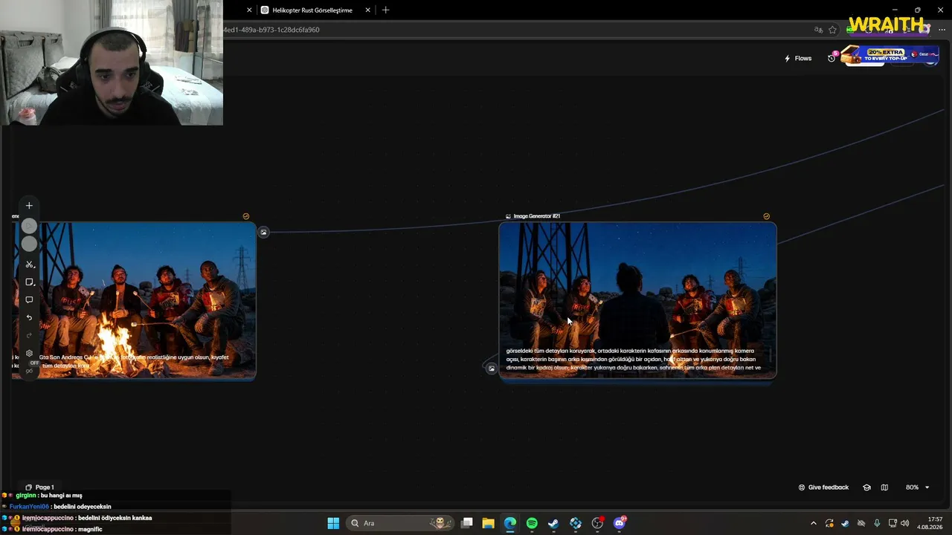Open Discord from taskbar
Viewport: 952px width, 535px height.
pos(620,523)
